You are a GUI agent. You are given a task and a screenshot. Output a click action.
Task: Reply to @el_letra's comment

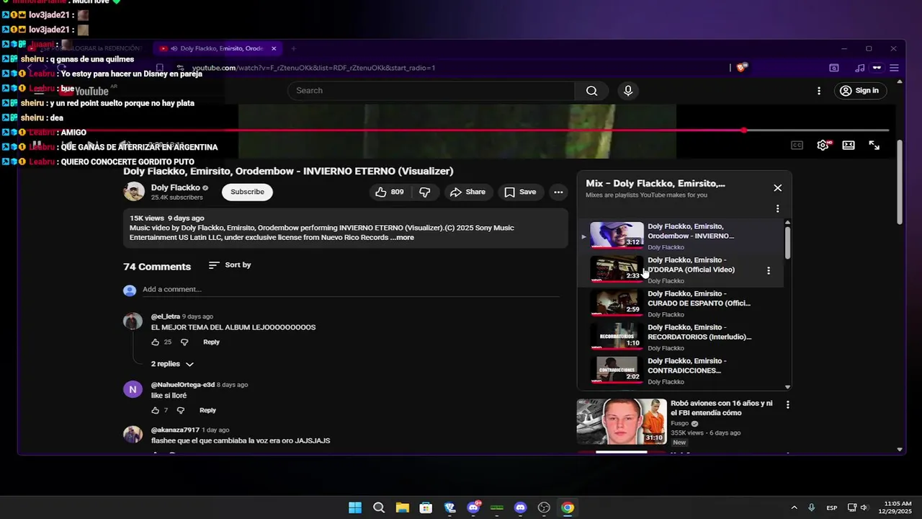click(x=211, y=342)
